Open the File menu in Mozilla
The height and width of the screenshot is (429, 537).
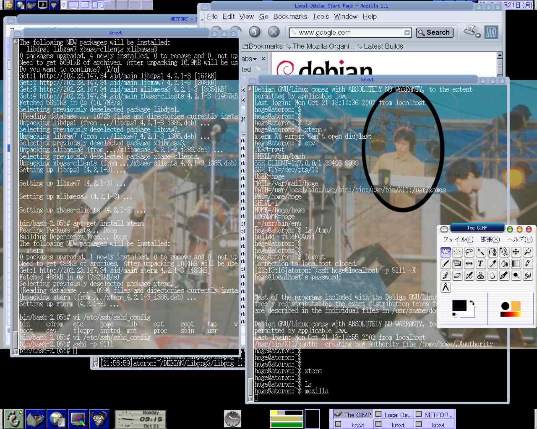pyautogui.click(x=212, y=16)
